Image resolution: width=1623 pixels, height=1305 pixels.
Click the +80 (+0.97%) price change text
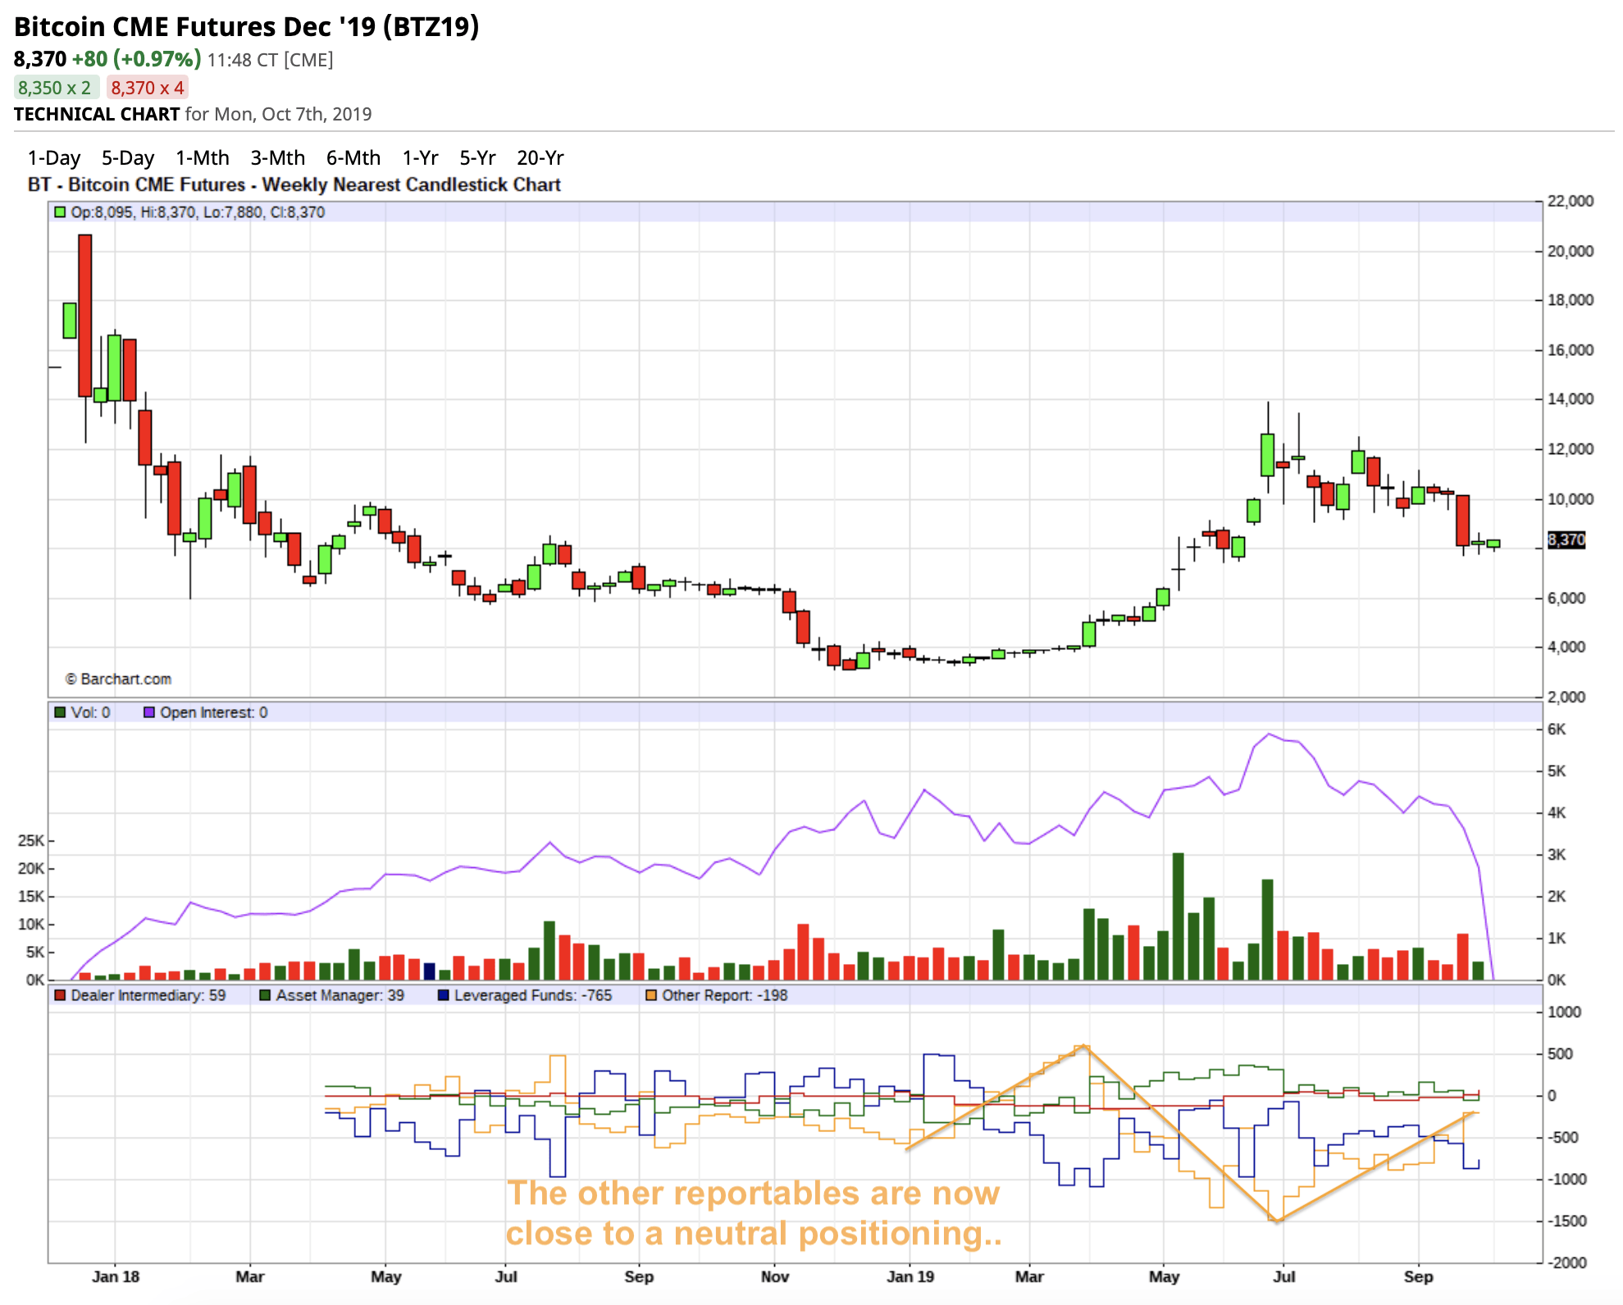[136, 59]
